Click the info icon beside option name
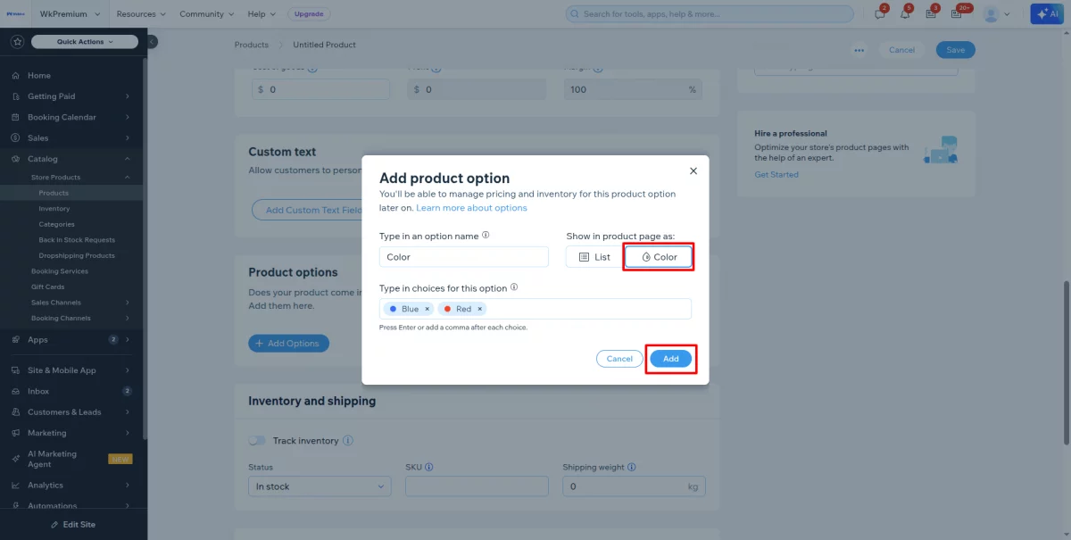Image resolution: width=1071 pixels, height=540 pixels. coord(486,236)
